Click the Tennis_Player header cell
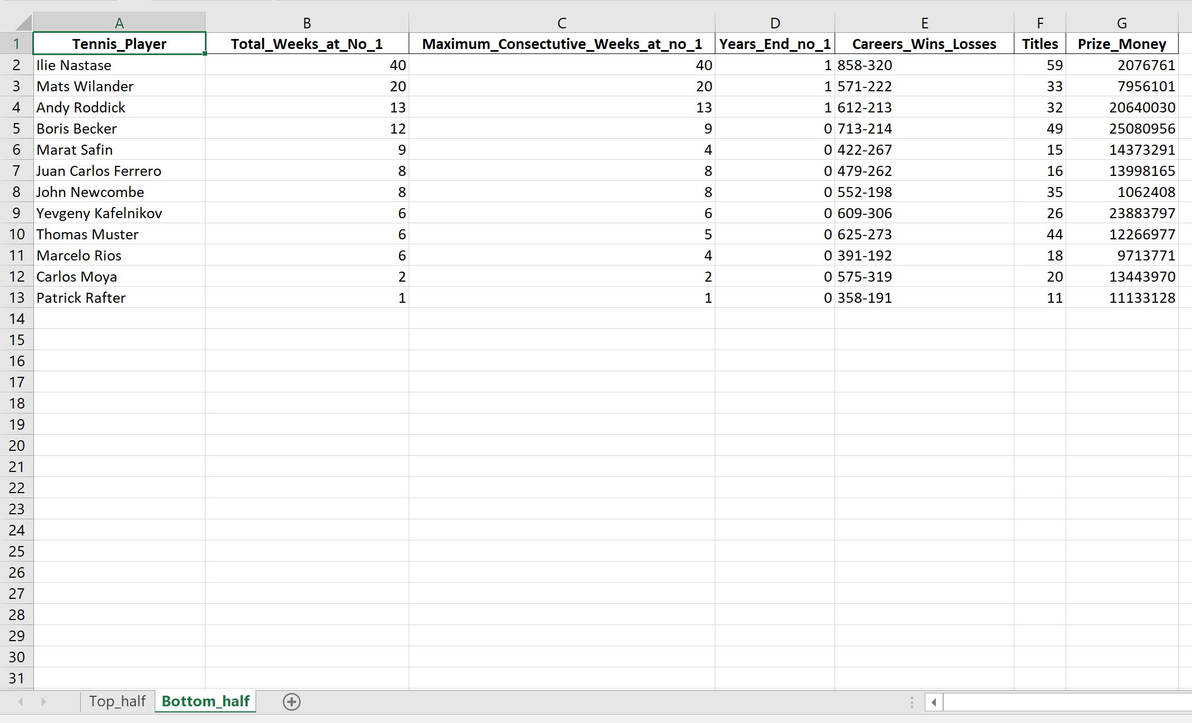Screen dimensions: 1192x723 (119, 44)
